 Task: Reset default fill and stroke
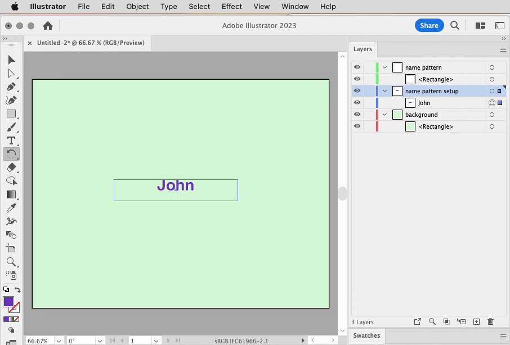click(6, 289)
